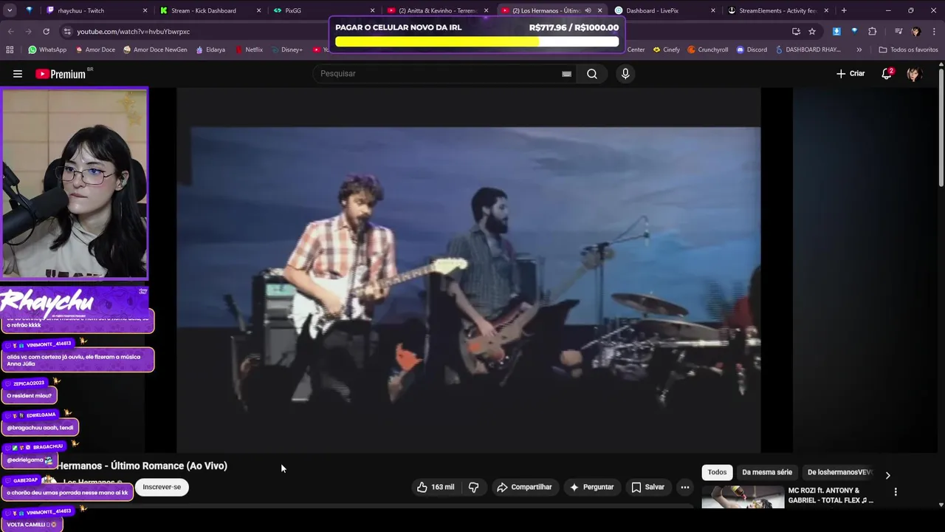Viewport: 945px width, 532px height.
Task: Open Discord bookmark
Action: (752, 50)
